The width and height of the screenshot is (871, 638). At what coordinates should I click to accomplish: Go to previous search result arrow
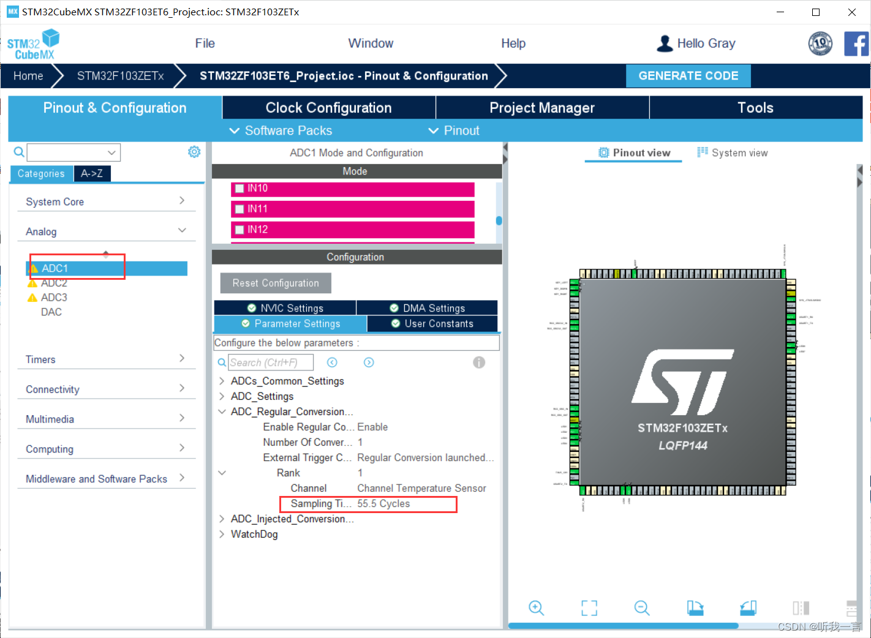[332, 362]
